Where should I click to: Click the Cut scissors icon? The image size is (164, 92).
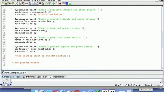pos(16,3)
